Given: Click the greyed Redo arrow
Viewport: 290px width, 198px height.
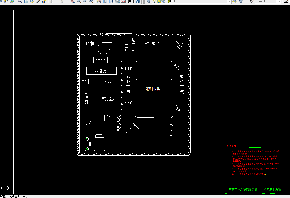Looking at the screenshot, I should pos(62,1).
